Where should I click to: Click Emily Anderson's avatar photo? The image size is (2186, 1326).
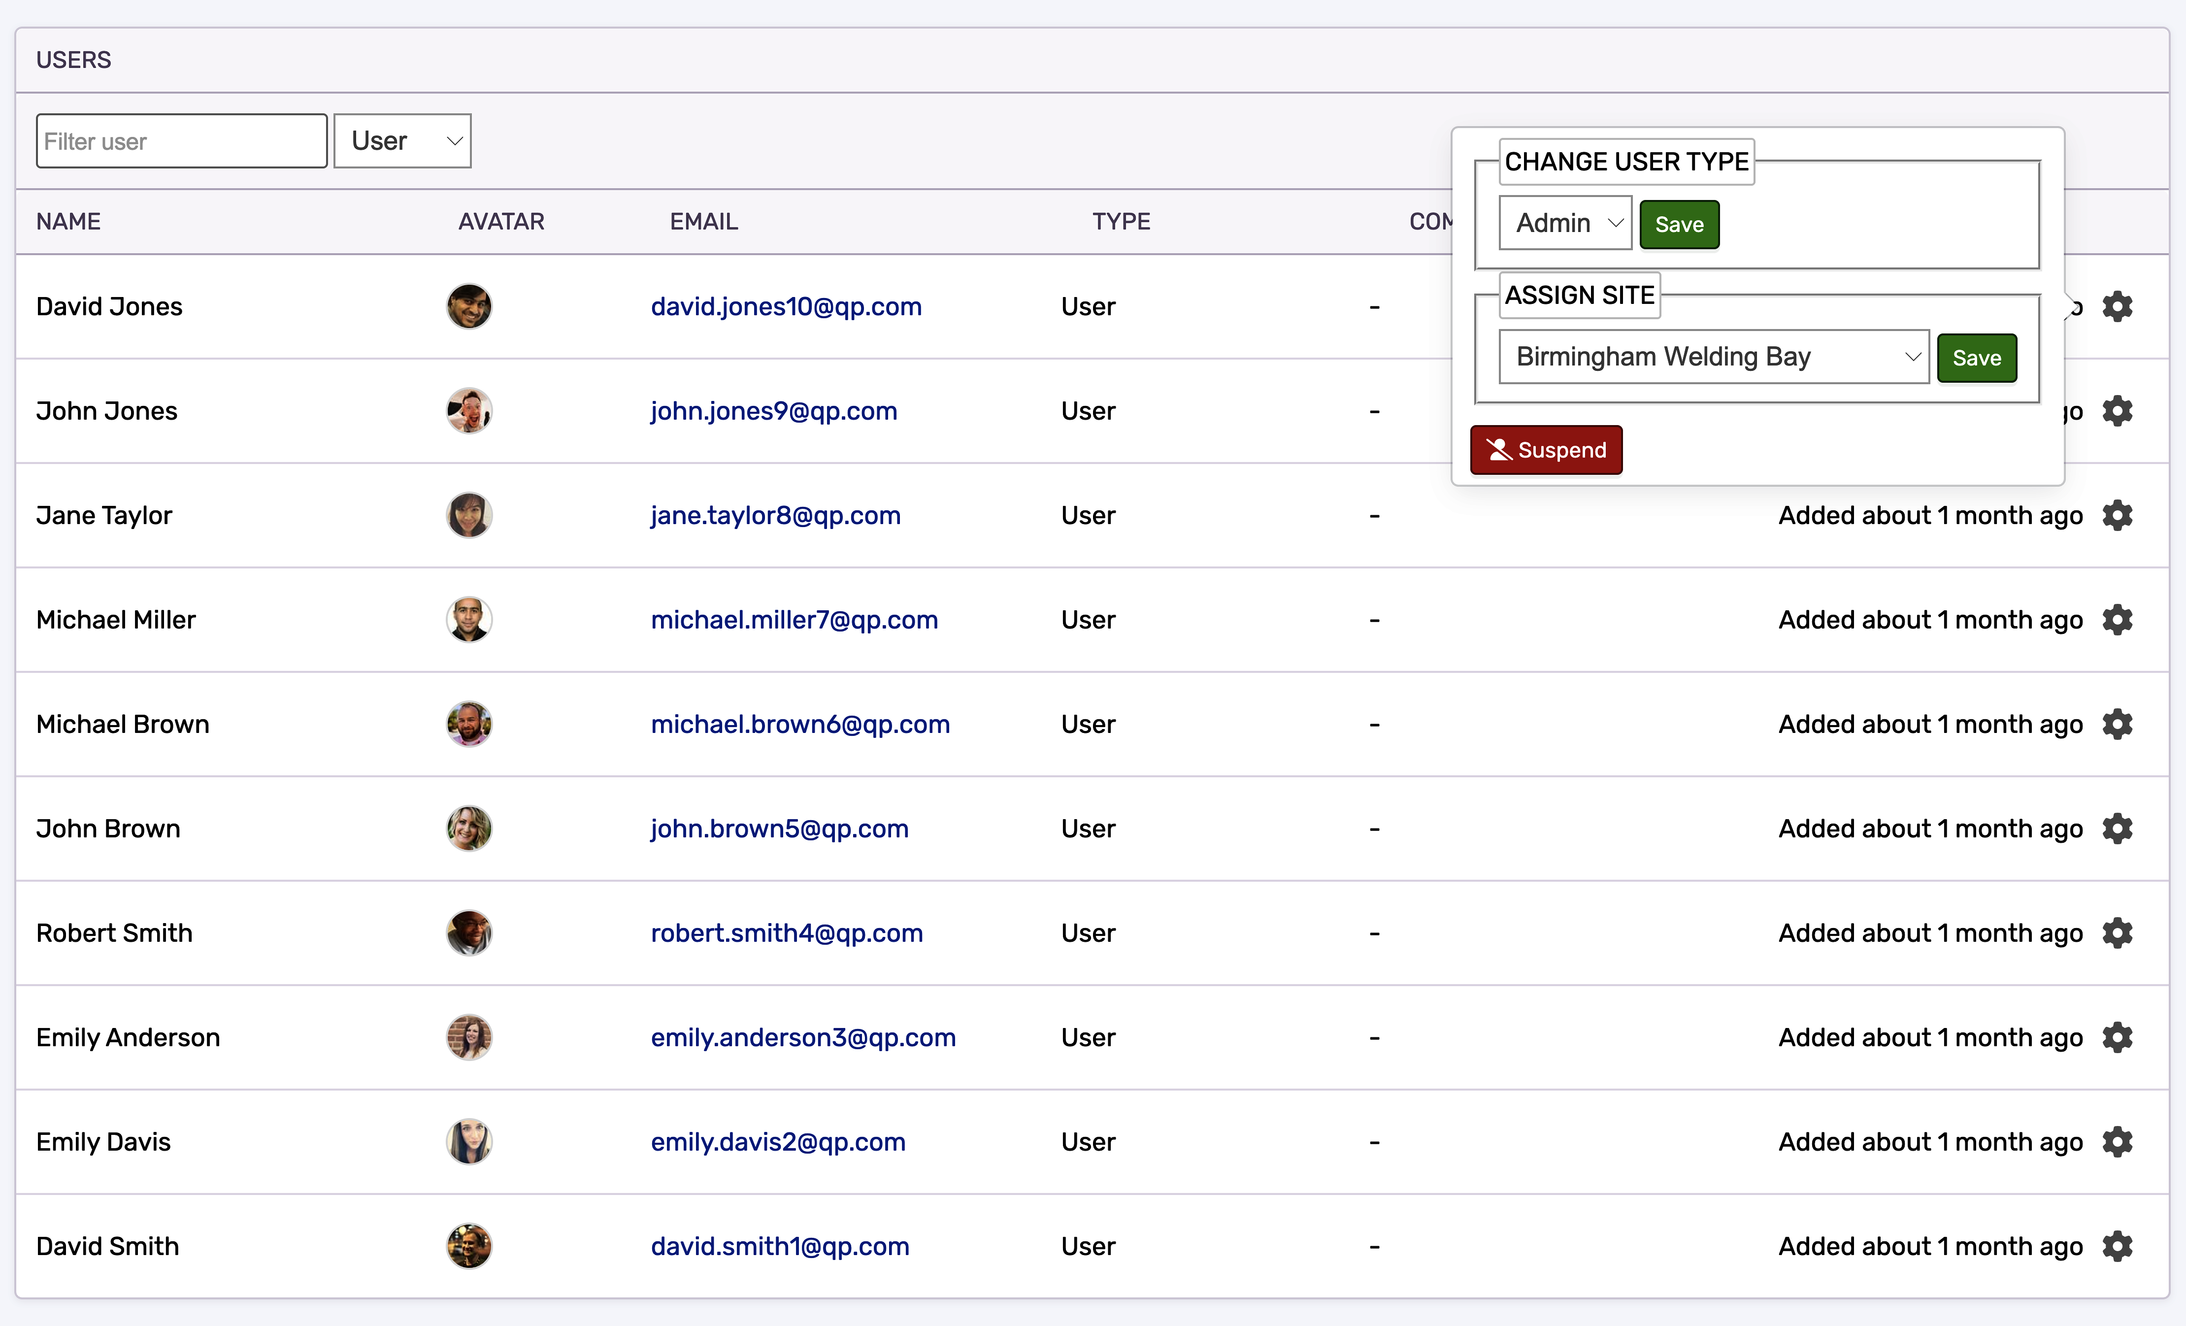click(469, 1037)
